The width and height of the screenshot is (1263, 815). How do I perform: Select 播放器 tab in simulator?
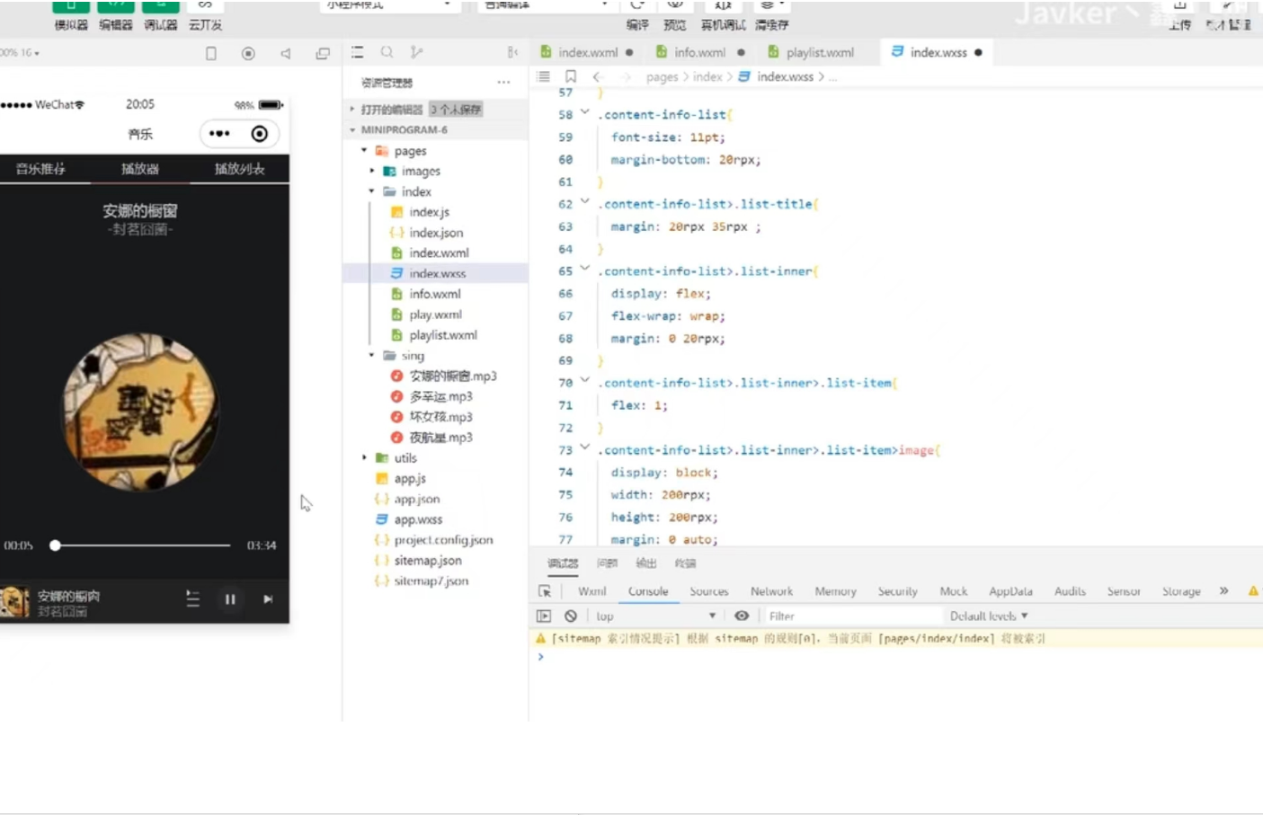click(x=140, y=169)
